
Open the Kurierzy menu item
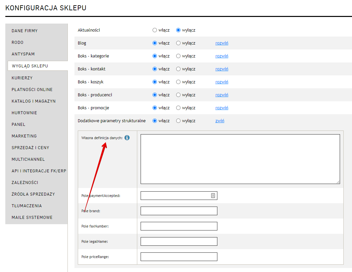[x=22, y=78]
